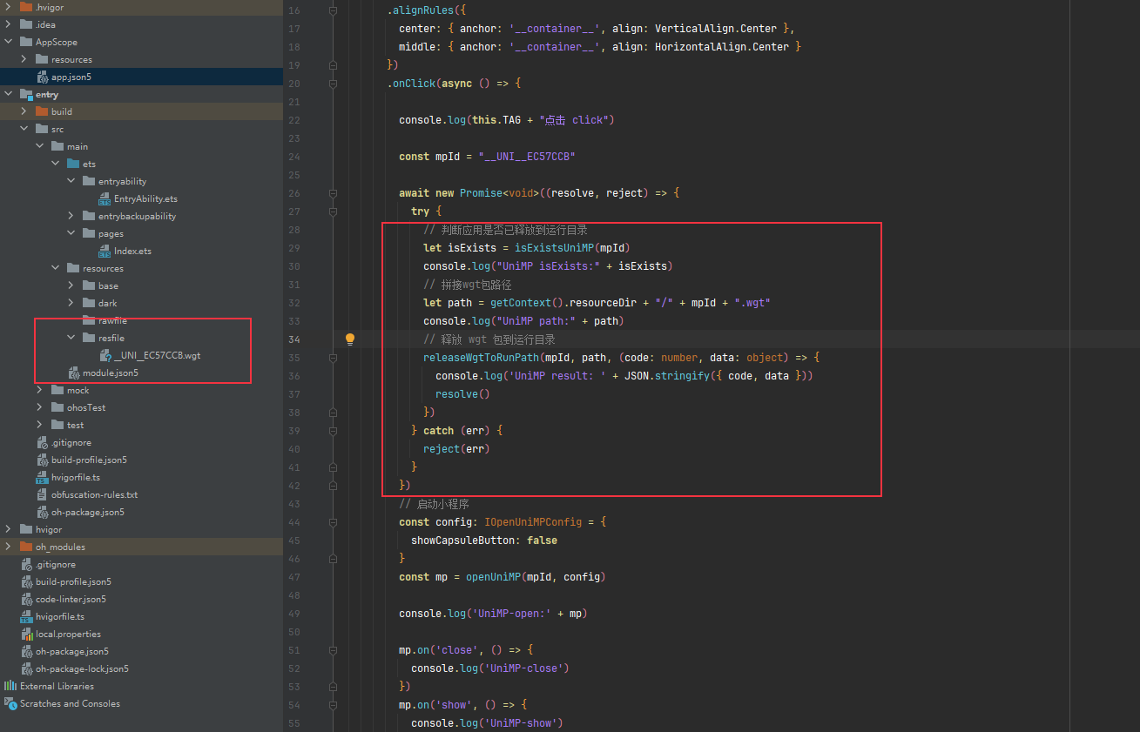The image size is (1140, 732).
Task: Toggle the fold marker beside line 26
Action: coord(333,193)
